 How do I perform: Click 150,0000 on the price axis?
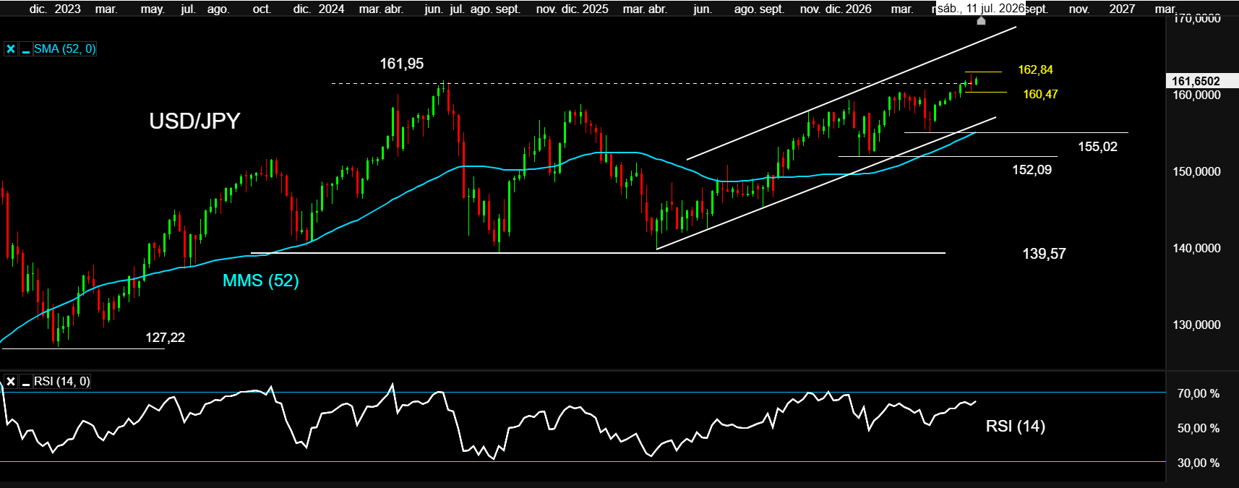click(x=1196, y=171)
